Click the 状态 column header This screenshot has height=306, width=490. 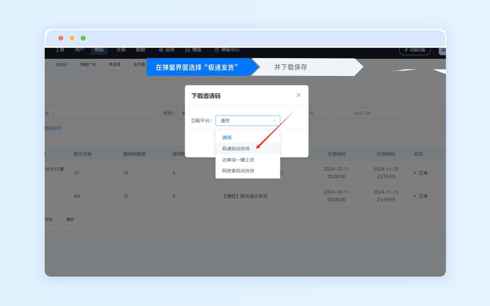click(x=418, y=154)
